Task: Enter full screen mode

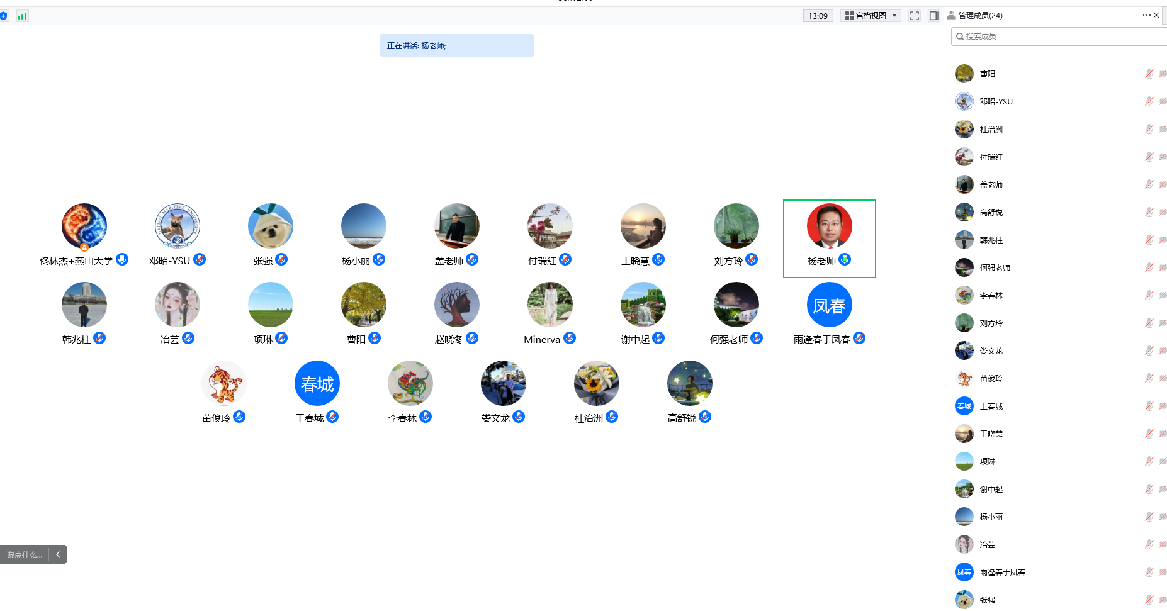Action: [915, 16]
